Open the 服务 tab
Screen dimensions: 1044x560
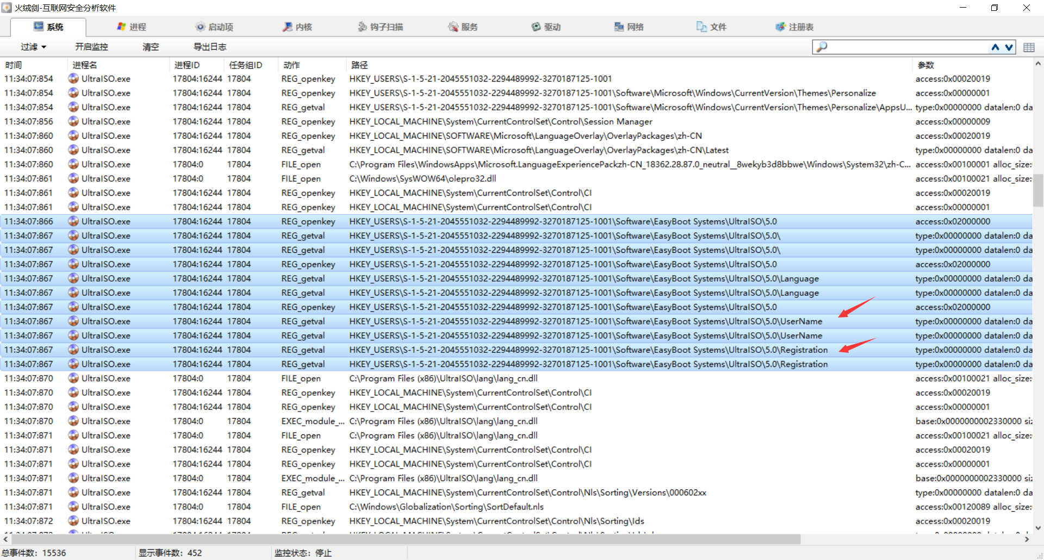463,27
